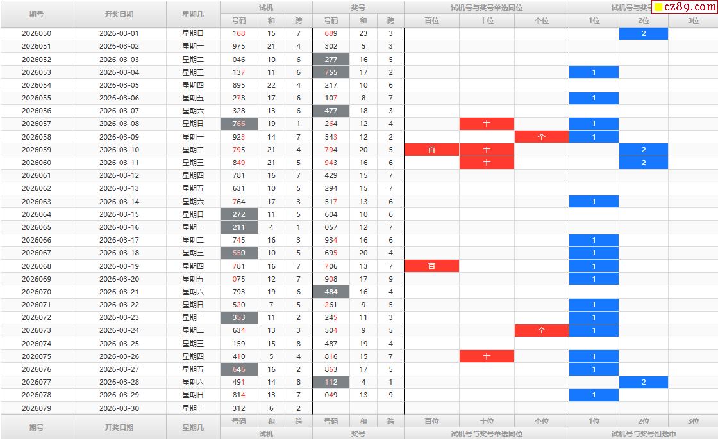The image size is (718, 439).
Task: Click the gray highlighted 112 in row 2026077
Action: pos(331,383)
